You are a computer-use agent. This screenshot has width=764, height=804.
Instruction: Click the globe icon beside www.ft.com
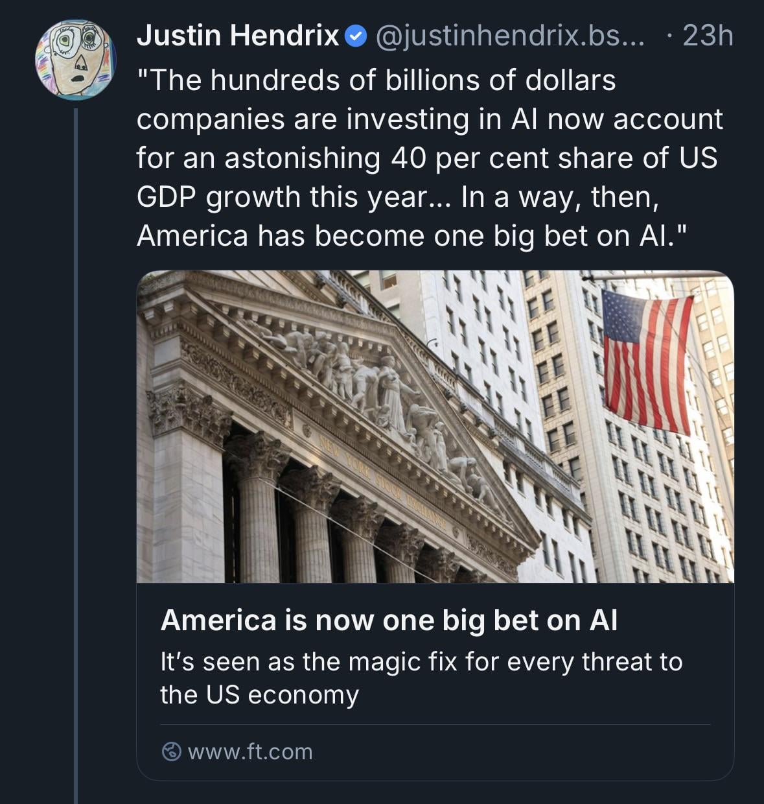(x=170, y=751)
